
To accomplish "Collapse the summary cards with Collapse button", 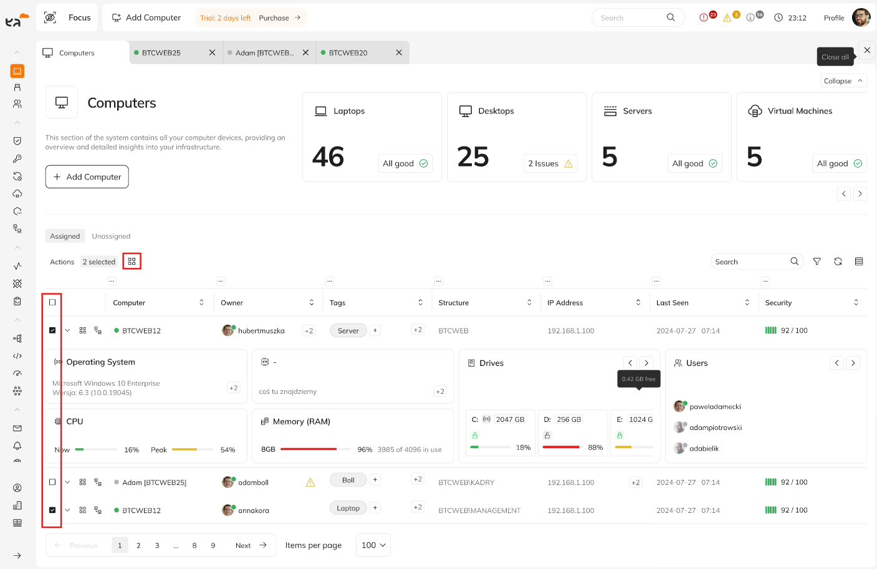I will pos(843,81).
